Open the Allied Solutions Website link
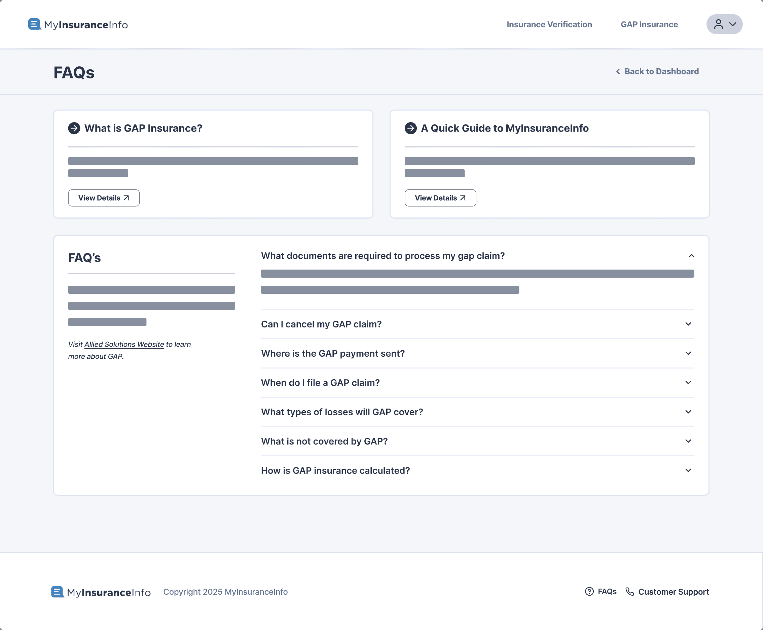 (124, 344)
